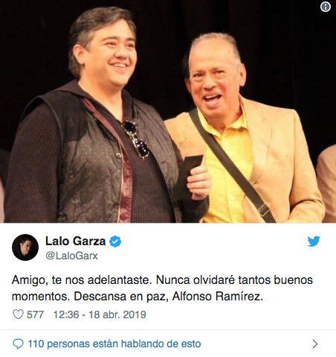Click the sunglasses hanging on the shirt
Image resolution: width=336 pixels, height=357 pixels.
pyautogui.click(x=136, y=139)
